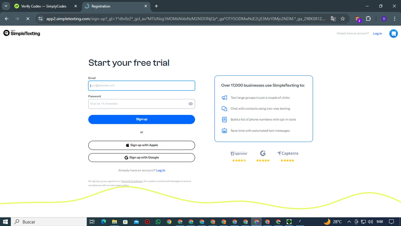The width and height of the screenshot is (401, 226).
Task: Click the megaphone icon for text large groups
Action: coord(224,98)
